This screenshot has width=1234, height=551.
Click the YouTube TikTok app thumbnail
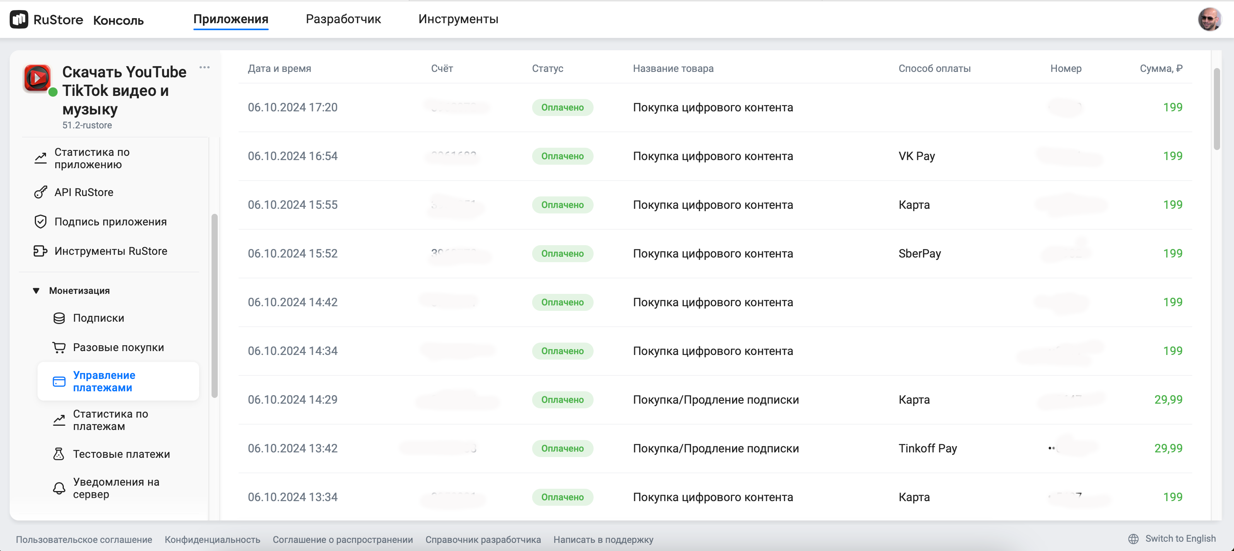pyautogui.click(x=38, y=78)
